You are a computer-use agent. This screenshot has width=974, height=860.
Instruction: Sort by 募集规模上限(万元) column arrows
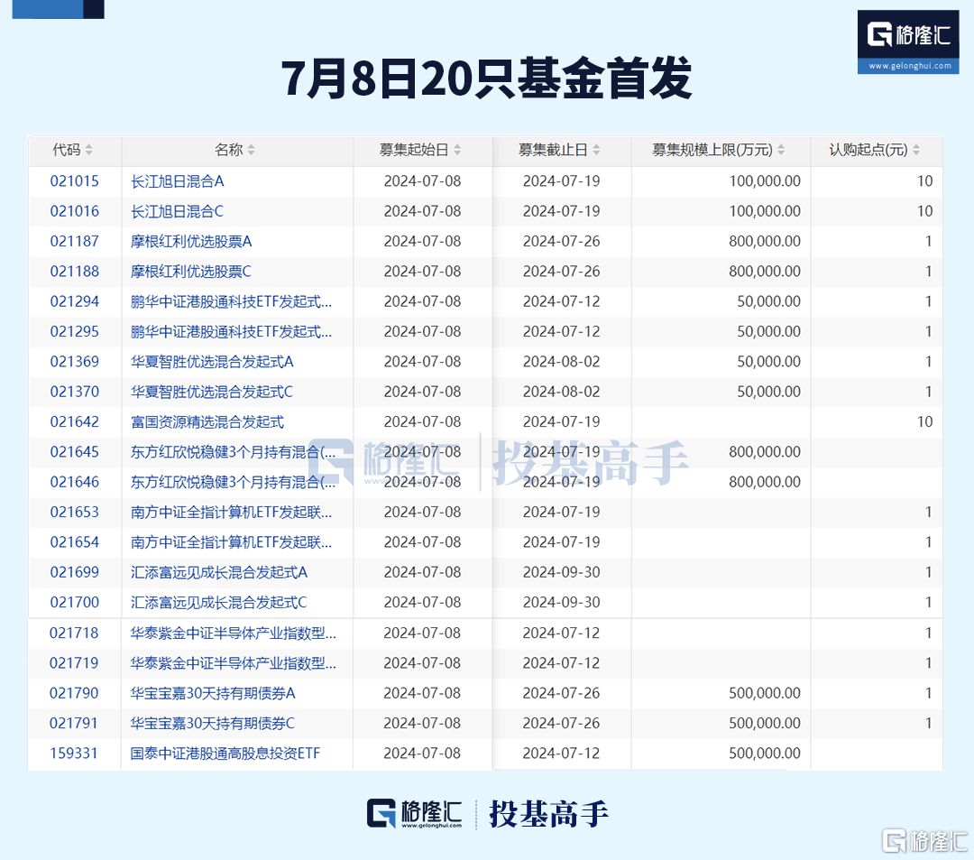tap(781, 150)
